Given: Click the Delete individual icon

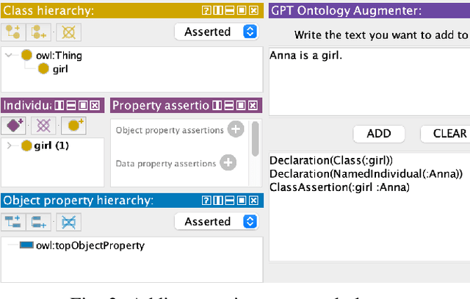Looking at the screenshot, I should [44, 126].
